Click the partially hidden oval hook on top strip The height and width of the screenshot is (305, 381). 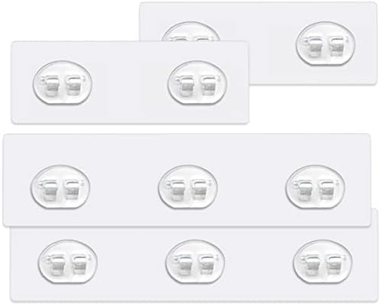(x=190, y=31)
